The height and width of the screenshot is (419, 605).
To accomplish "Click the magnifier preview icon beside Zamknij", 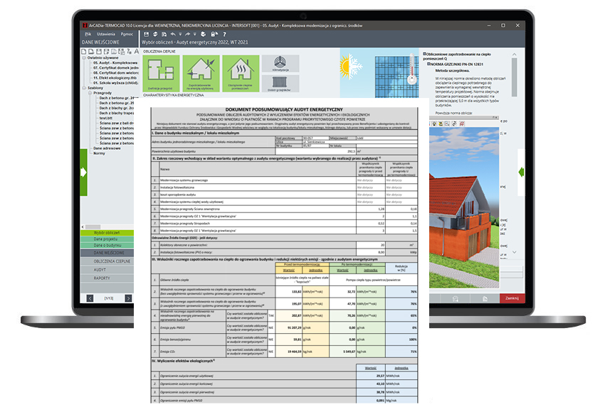I will 456,298.
